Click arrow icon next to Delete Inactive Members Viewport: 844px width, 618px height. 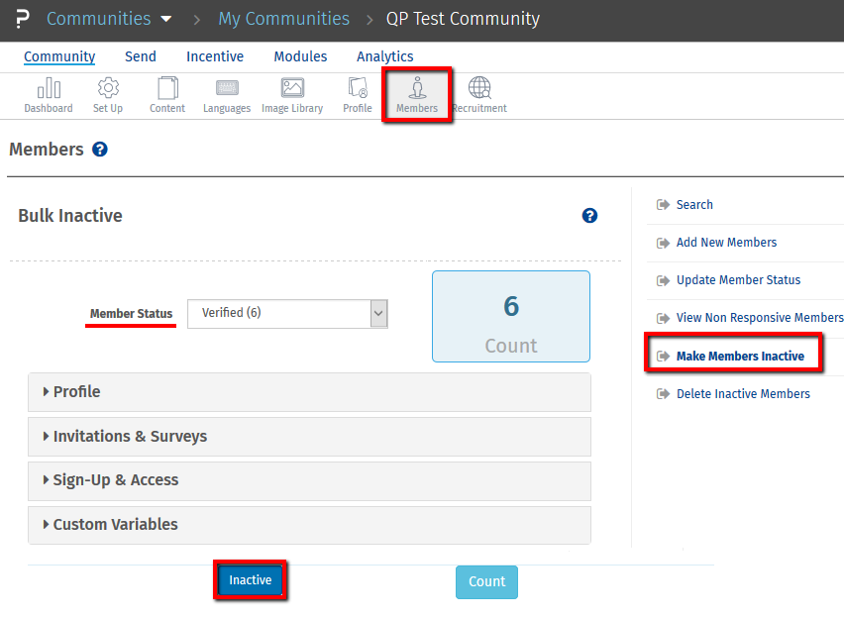(x=663, y=394)
